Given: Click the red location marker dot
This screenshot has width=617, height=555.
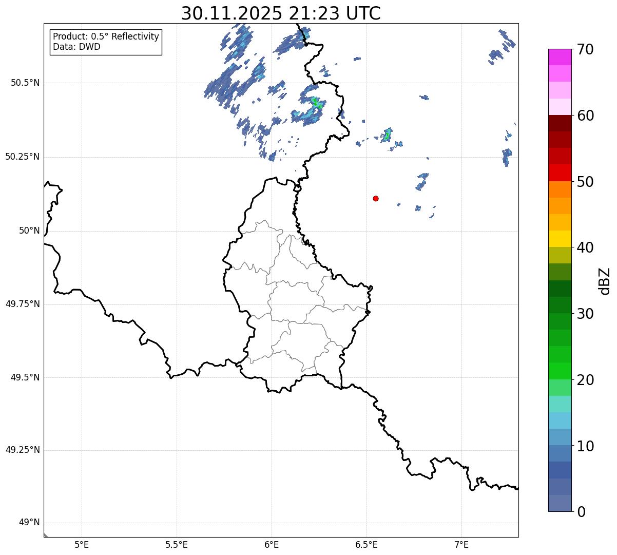Looking at the screenshot, I should point(376,198).
